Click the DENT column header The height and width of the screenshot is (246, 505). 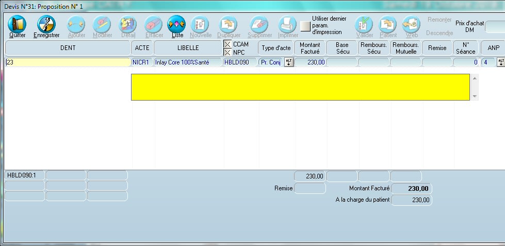tap(68, 48)
